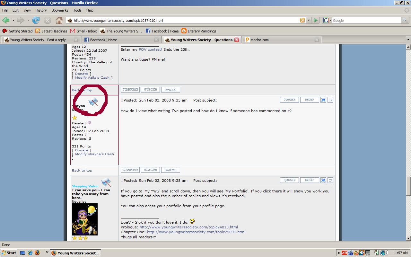Close the Facebook | Home tab

tap(156, 40)
